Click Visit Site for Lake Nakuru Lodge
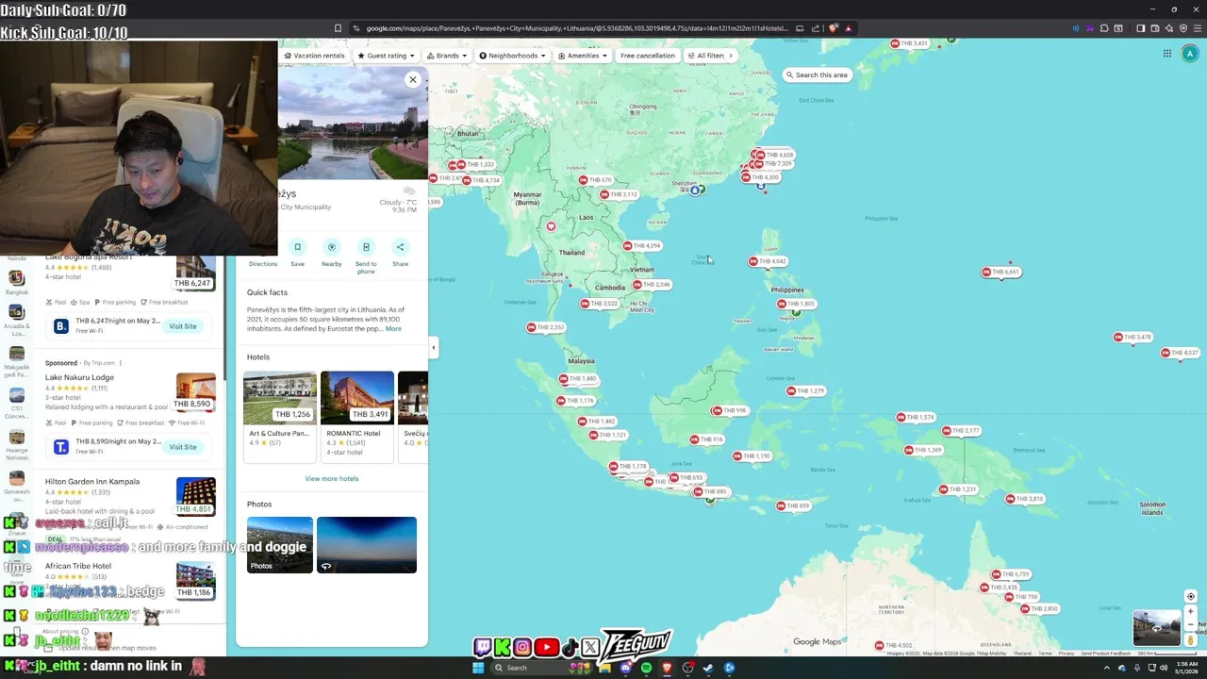The width and height of the screenshot is (1207, 679). click(183, 447)
